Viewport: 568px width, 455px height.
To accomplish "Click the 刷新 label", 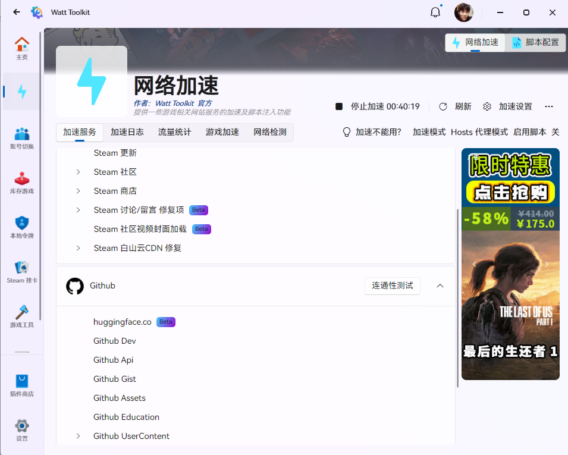I will click(463, 106).
